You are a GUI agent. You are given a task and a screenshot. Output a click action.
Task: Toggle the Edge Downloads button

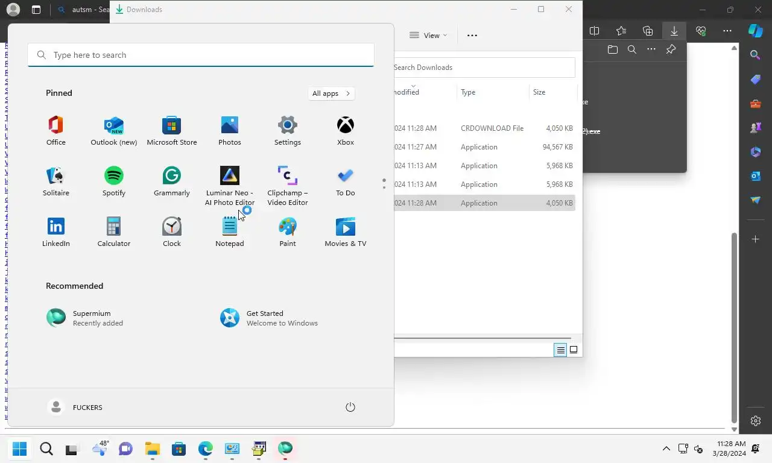pyautogui.click(x=674, y=31)
